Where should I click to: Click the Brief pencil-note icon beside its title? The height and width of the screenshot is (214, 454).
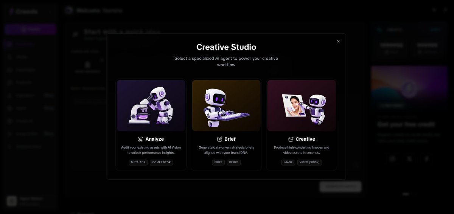(219, 139)
